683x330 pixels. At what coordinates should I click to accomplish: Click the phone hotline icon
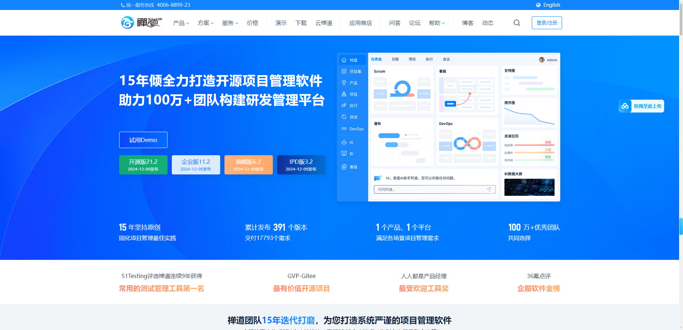tap(123, 5)
